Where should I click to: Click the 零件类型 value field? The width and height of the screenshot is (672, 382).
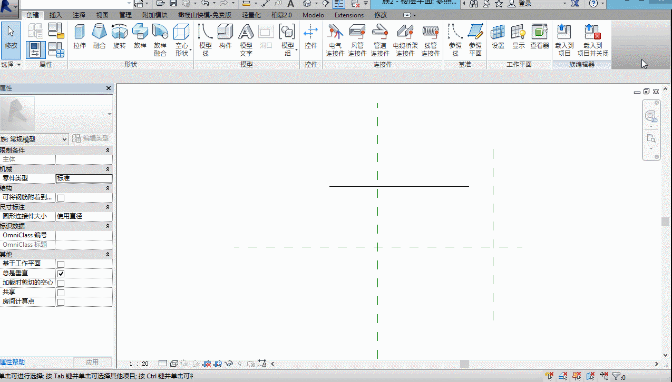[x=84, y=178]
